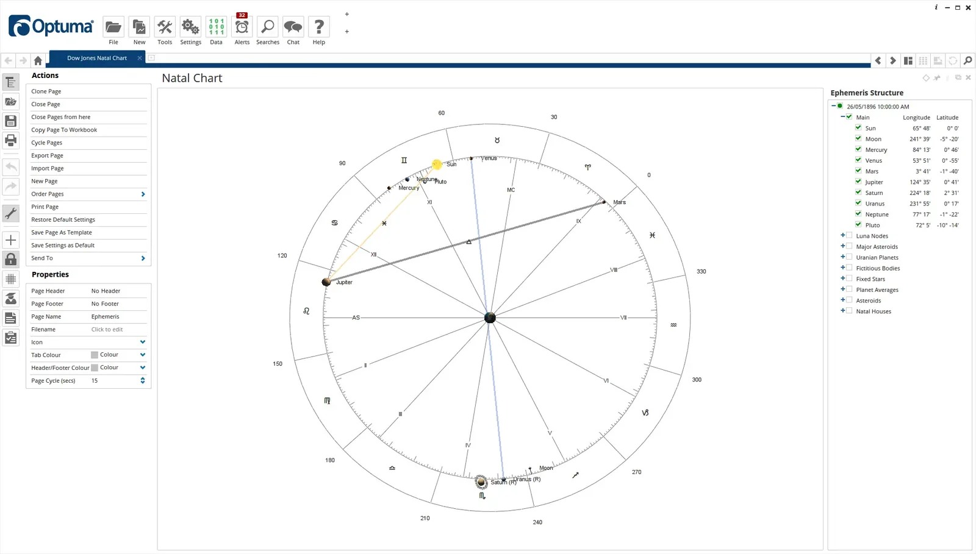This screenshot has width=976, height=554.
Task: Open the Chat bubbles icon
Action: (x=293, y=27)
